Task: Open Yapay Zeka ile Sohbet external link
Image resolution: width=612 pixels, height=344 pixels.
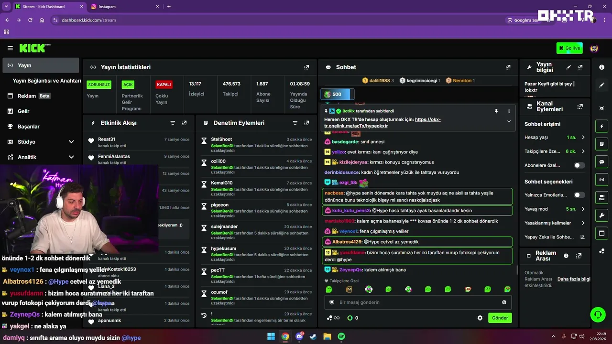Action: (555, 237)
